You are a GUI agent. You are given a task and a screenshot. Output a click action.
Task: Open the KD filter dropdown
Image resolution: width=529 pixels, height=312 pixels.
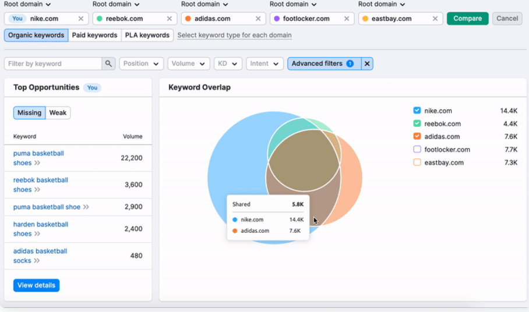pyautogui.click(x=228, y=63)
